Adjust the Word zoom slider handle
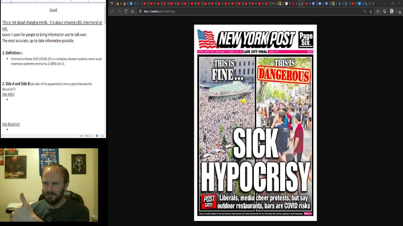 97,136
